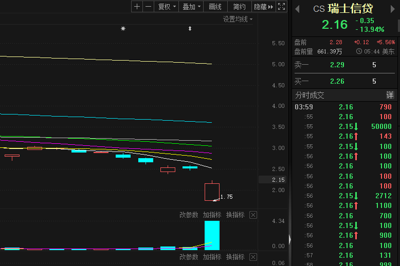Open 详 details of 分时成交
The image size is (400, 266).
pos(390,95)
